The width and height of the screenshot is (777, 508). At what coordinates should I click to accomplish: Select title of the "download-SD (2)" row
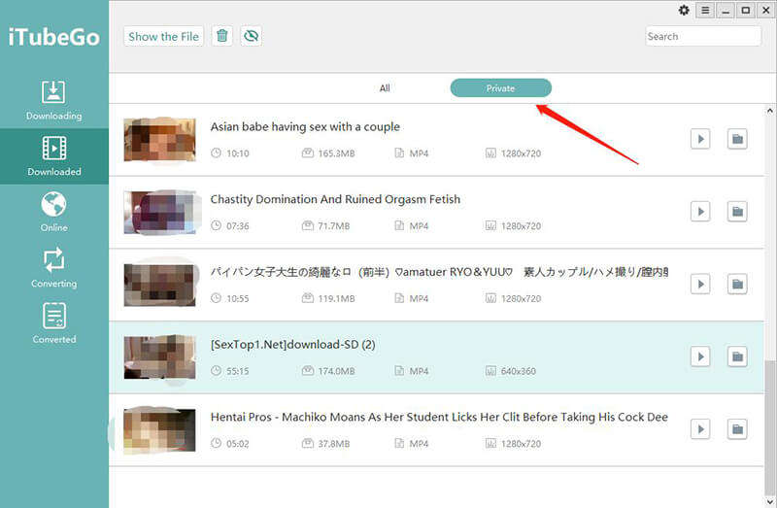click(x=293, y=345)
